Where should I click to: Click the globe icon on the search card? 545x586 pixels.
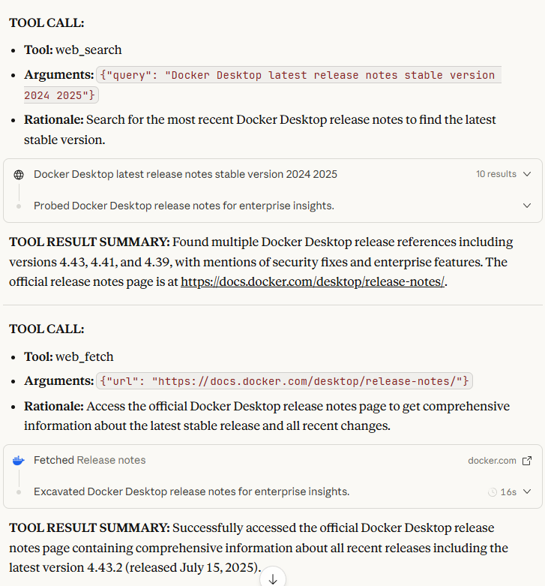click(19, 174)
